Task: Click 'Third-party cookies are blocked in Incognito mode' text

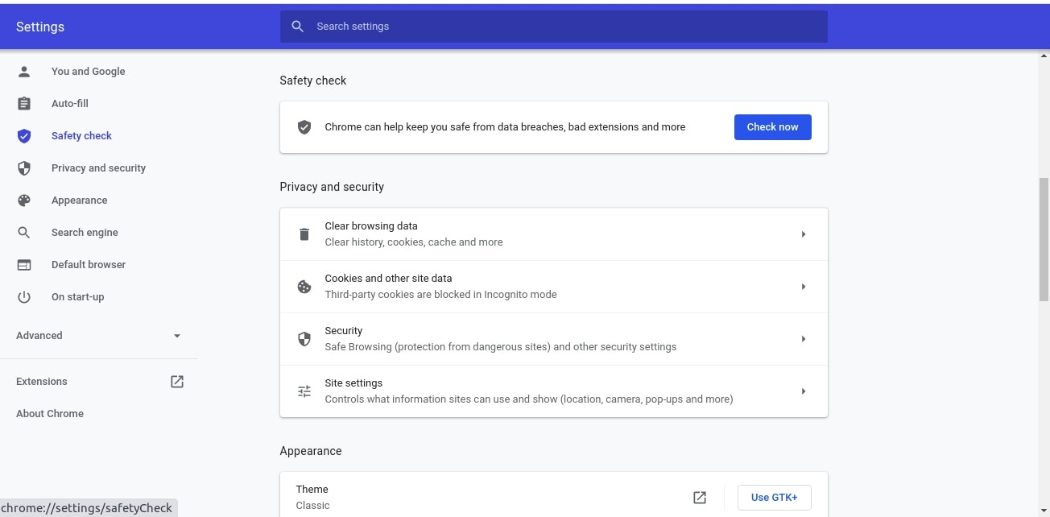Action: (x=440, y=295)
